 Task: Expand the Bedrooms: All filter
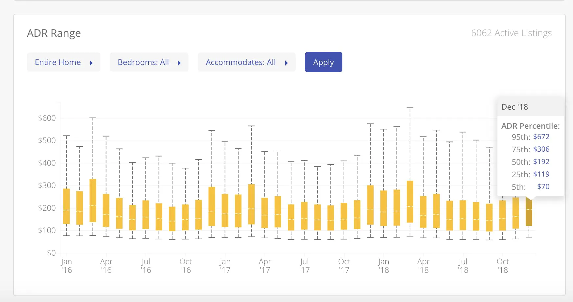click(149, 62)
